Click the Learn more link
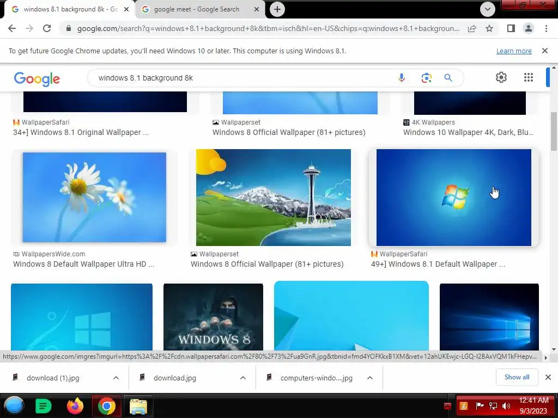Screen dimensions: 558x418 [x=514, y=51]
